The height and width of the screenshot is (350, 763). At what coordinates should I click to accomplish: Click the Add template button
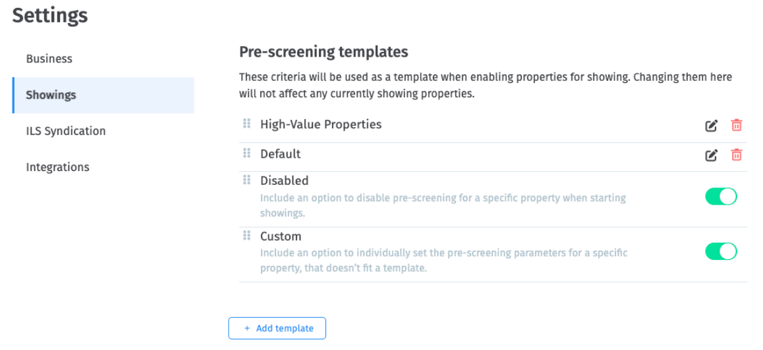[x=277, y=328]
